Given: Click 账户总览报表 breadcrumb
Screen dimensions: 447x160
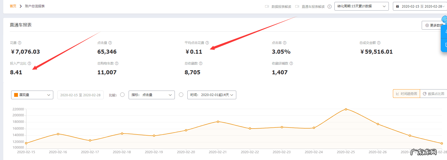Looking at the screenshot, I should [35, 6].
